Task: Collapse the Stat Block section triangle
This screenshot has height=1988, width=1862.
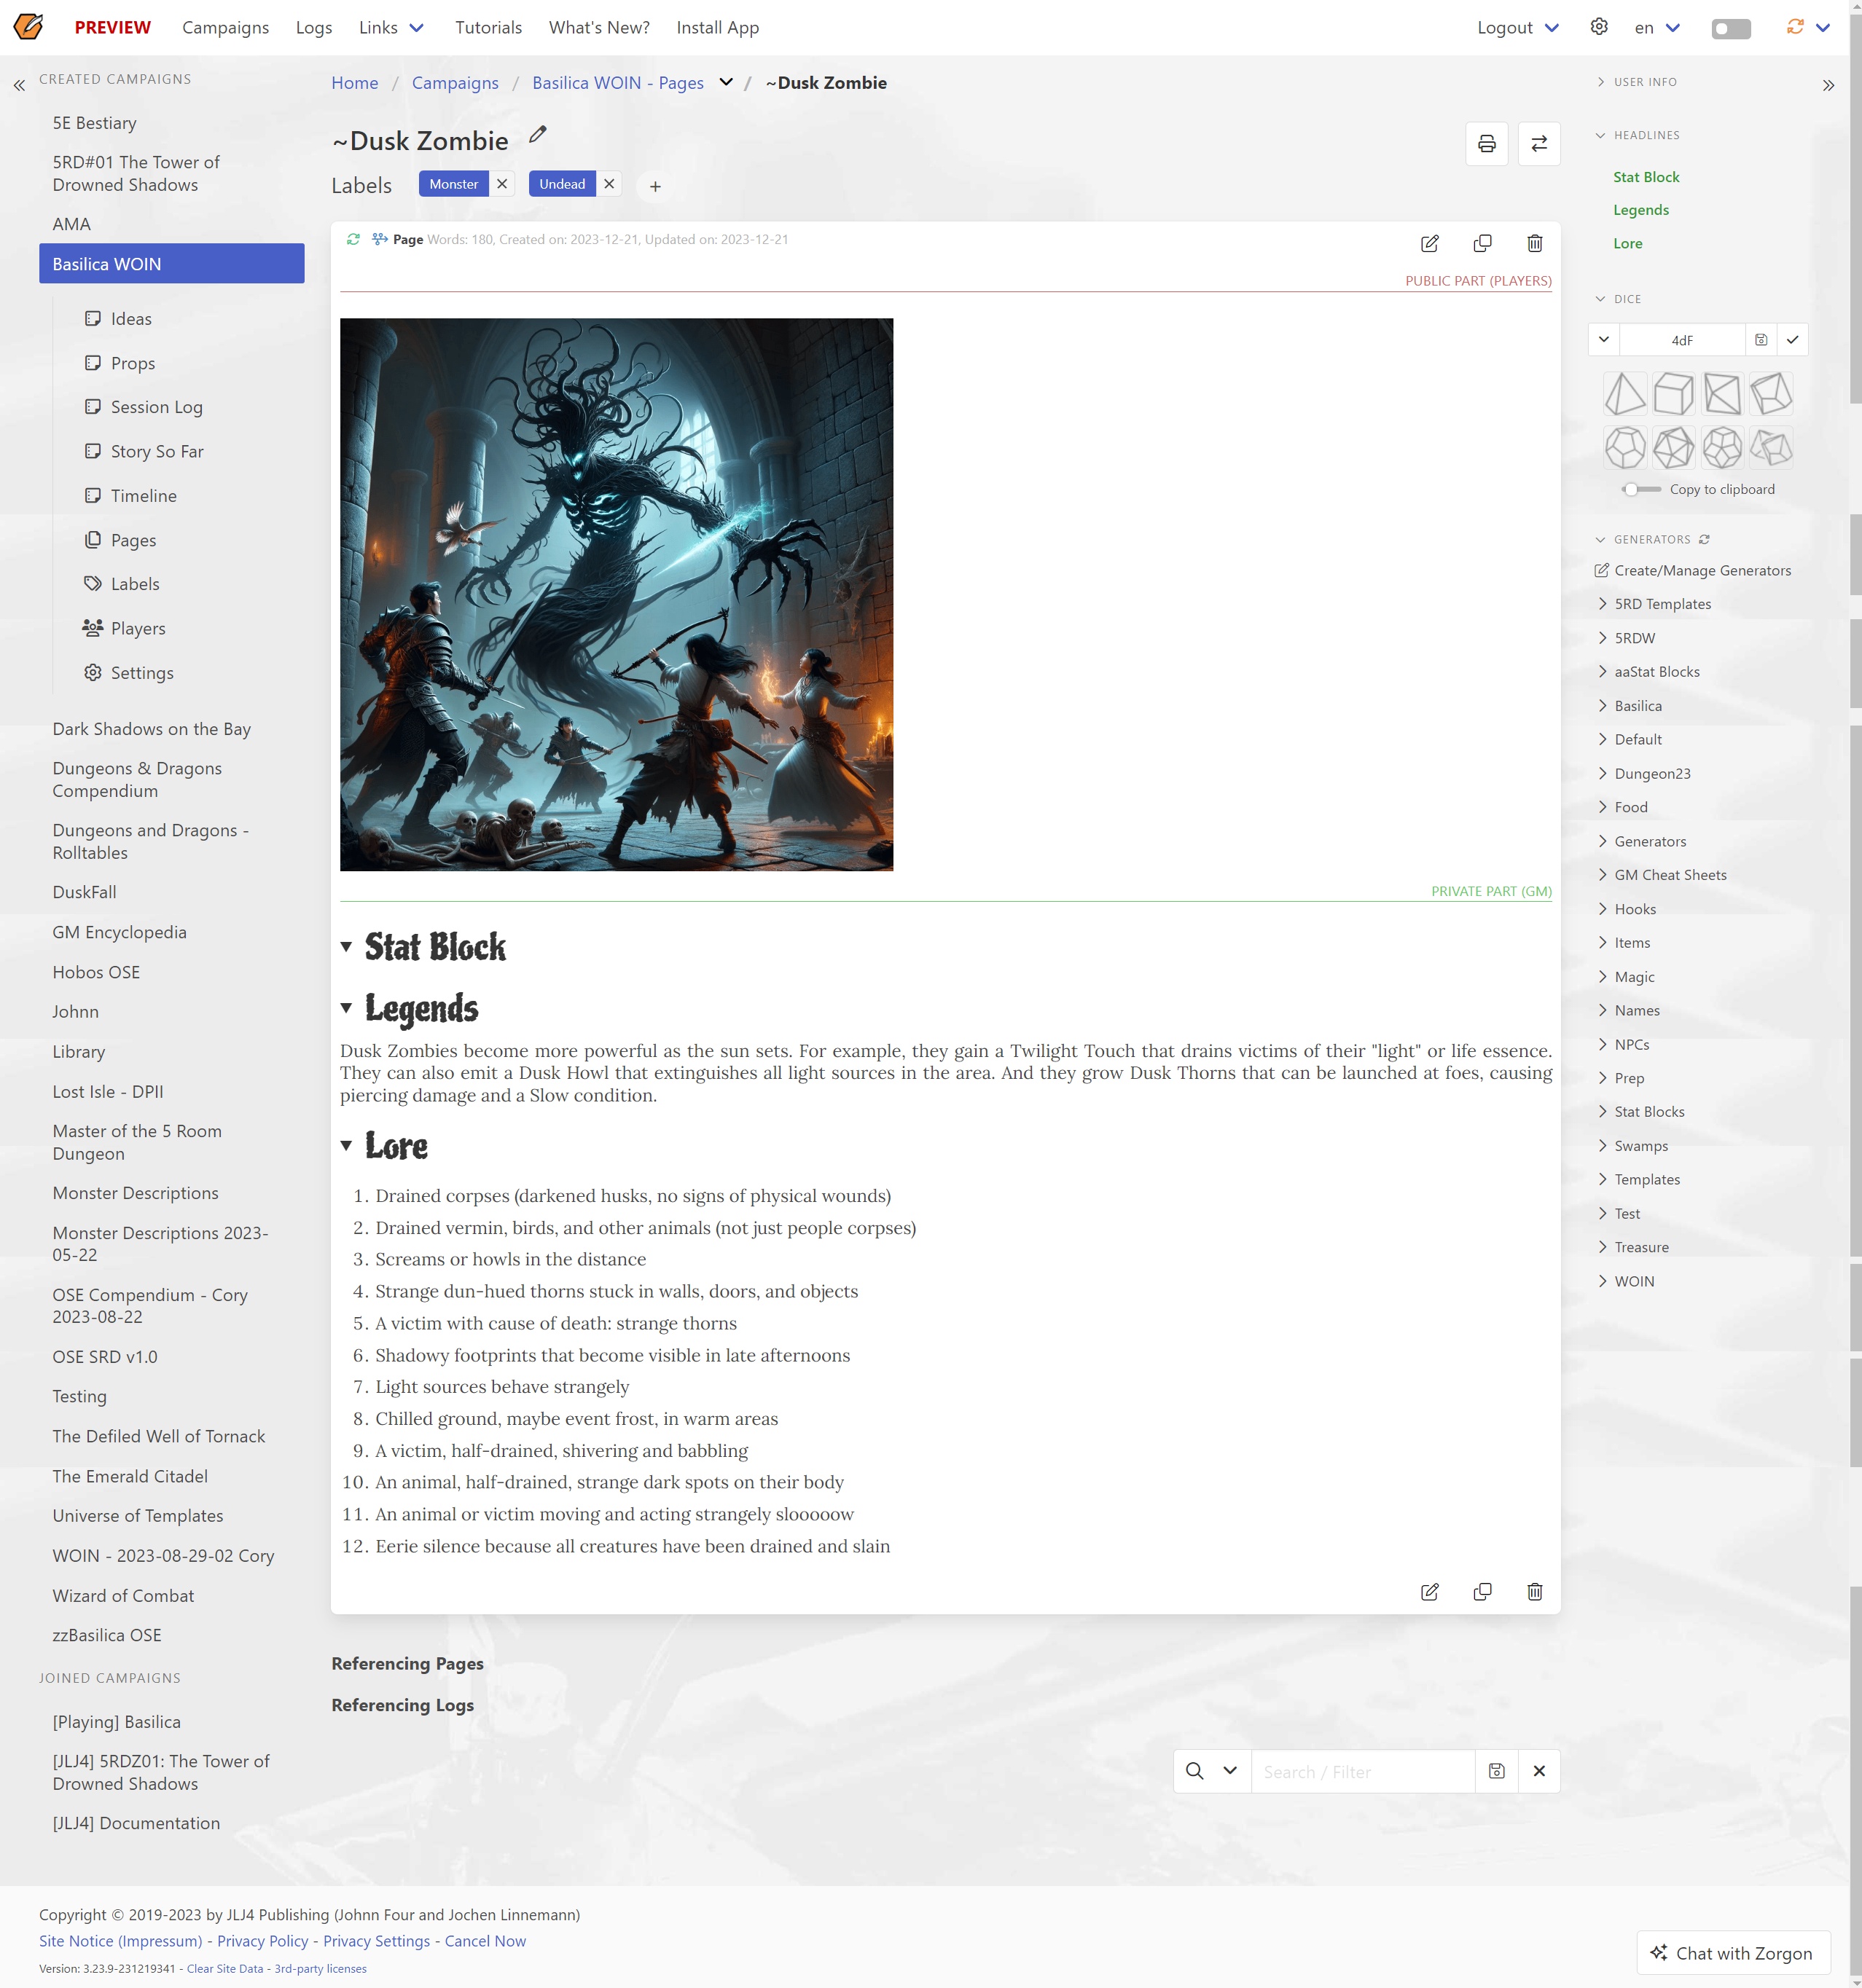Action: click(x=346, y=947)
